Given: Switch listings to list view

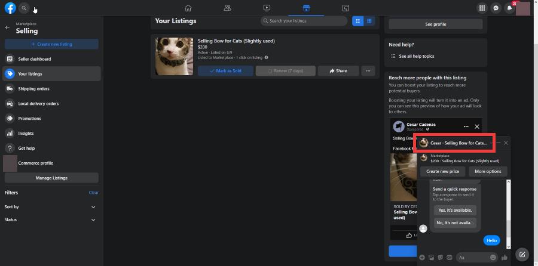Looking at the screenshot, I should [x=358, y=21].
